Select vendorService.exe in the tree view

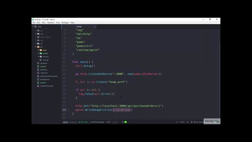(x=46, y=86)
